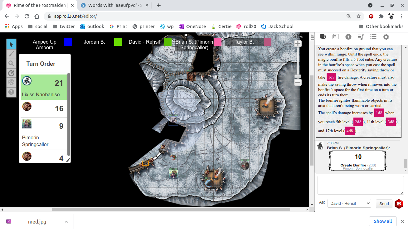Screen dimensions: 408x231
Task: Open the Help question mark tool
Action: [11, 92]
